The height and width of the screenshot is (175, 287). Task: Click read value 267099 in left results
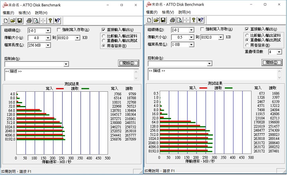(130, 139)
